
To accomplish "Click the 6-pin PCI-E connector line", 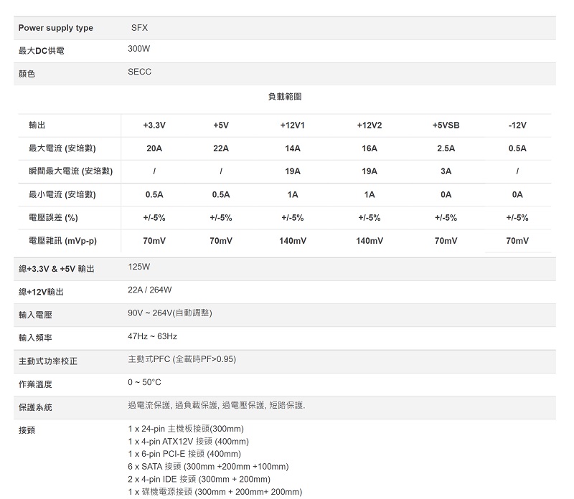I will click(184, 454).
